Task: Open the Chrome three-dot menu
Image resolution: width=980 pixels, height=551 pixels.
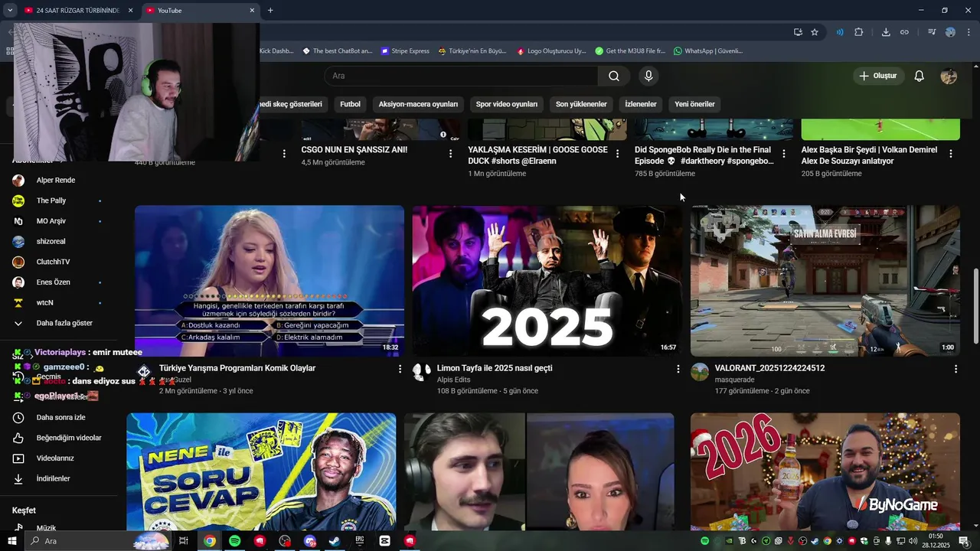Action: point(968,32)
